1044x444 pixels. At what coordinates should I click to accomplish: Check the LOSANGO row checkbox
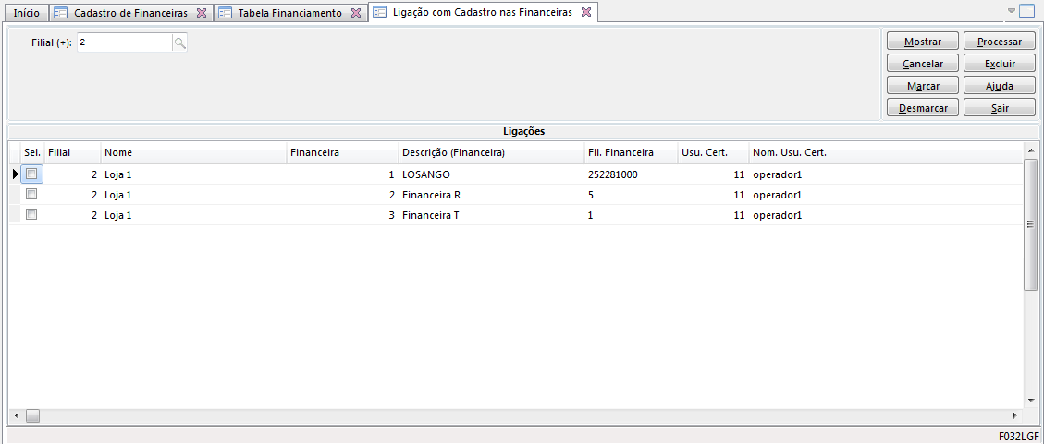pos(31,174)
